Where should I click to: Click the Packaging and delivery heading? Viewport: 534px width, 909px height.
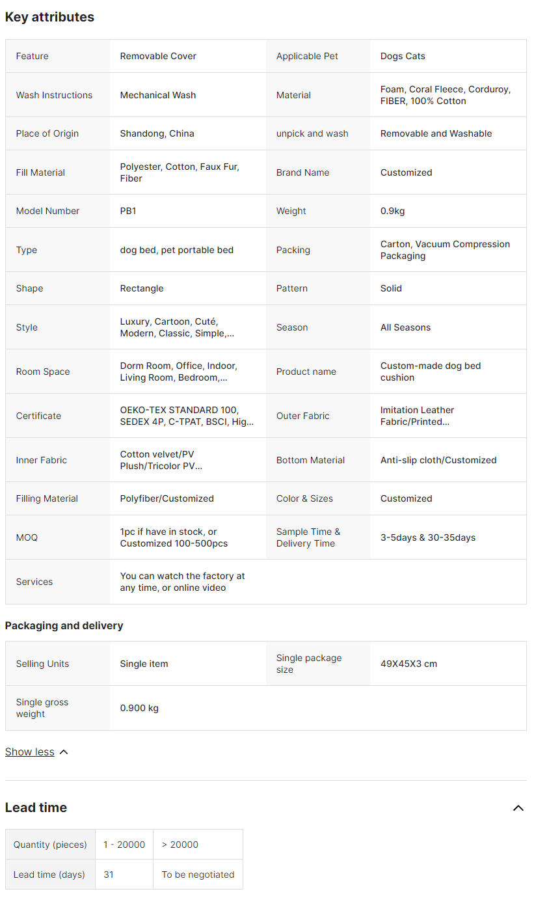tap(64, 625)
